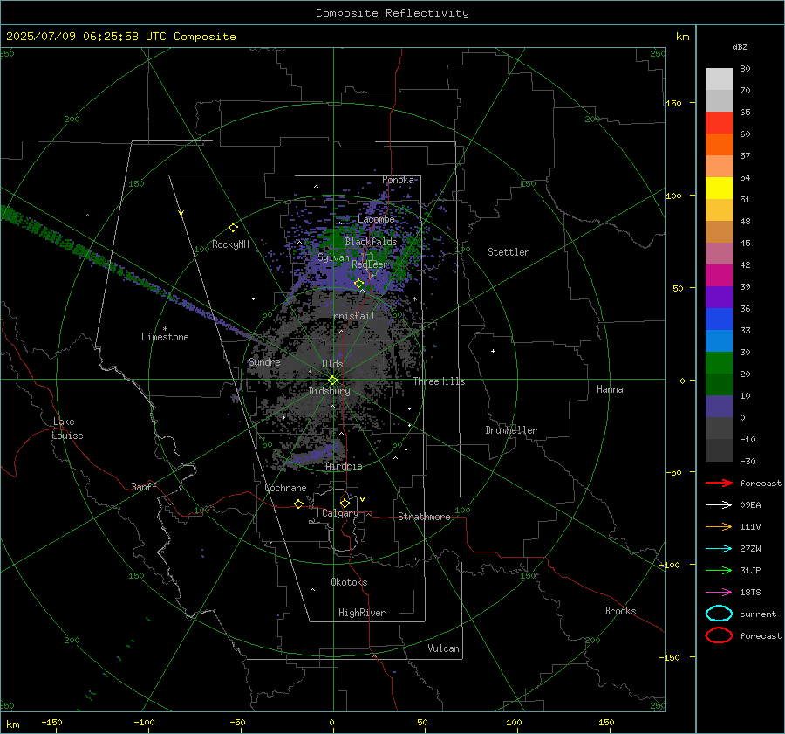Click the cyan 27ZW arrow icon
Image resolution: width=785 pixels, height=734 pixels.
(x=719, y=549)
